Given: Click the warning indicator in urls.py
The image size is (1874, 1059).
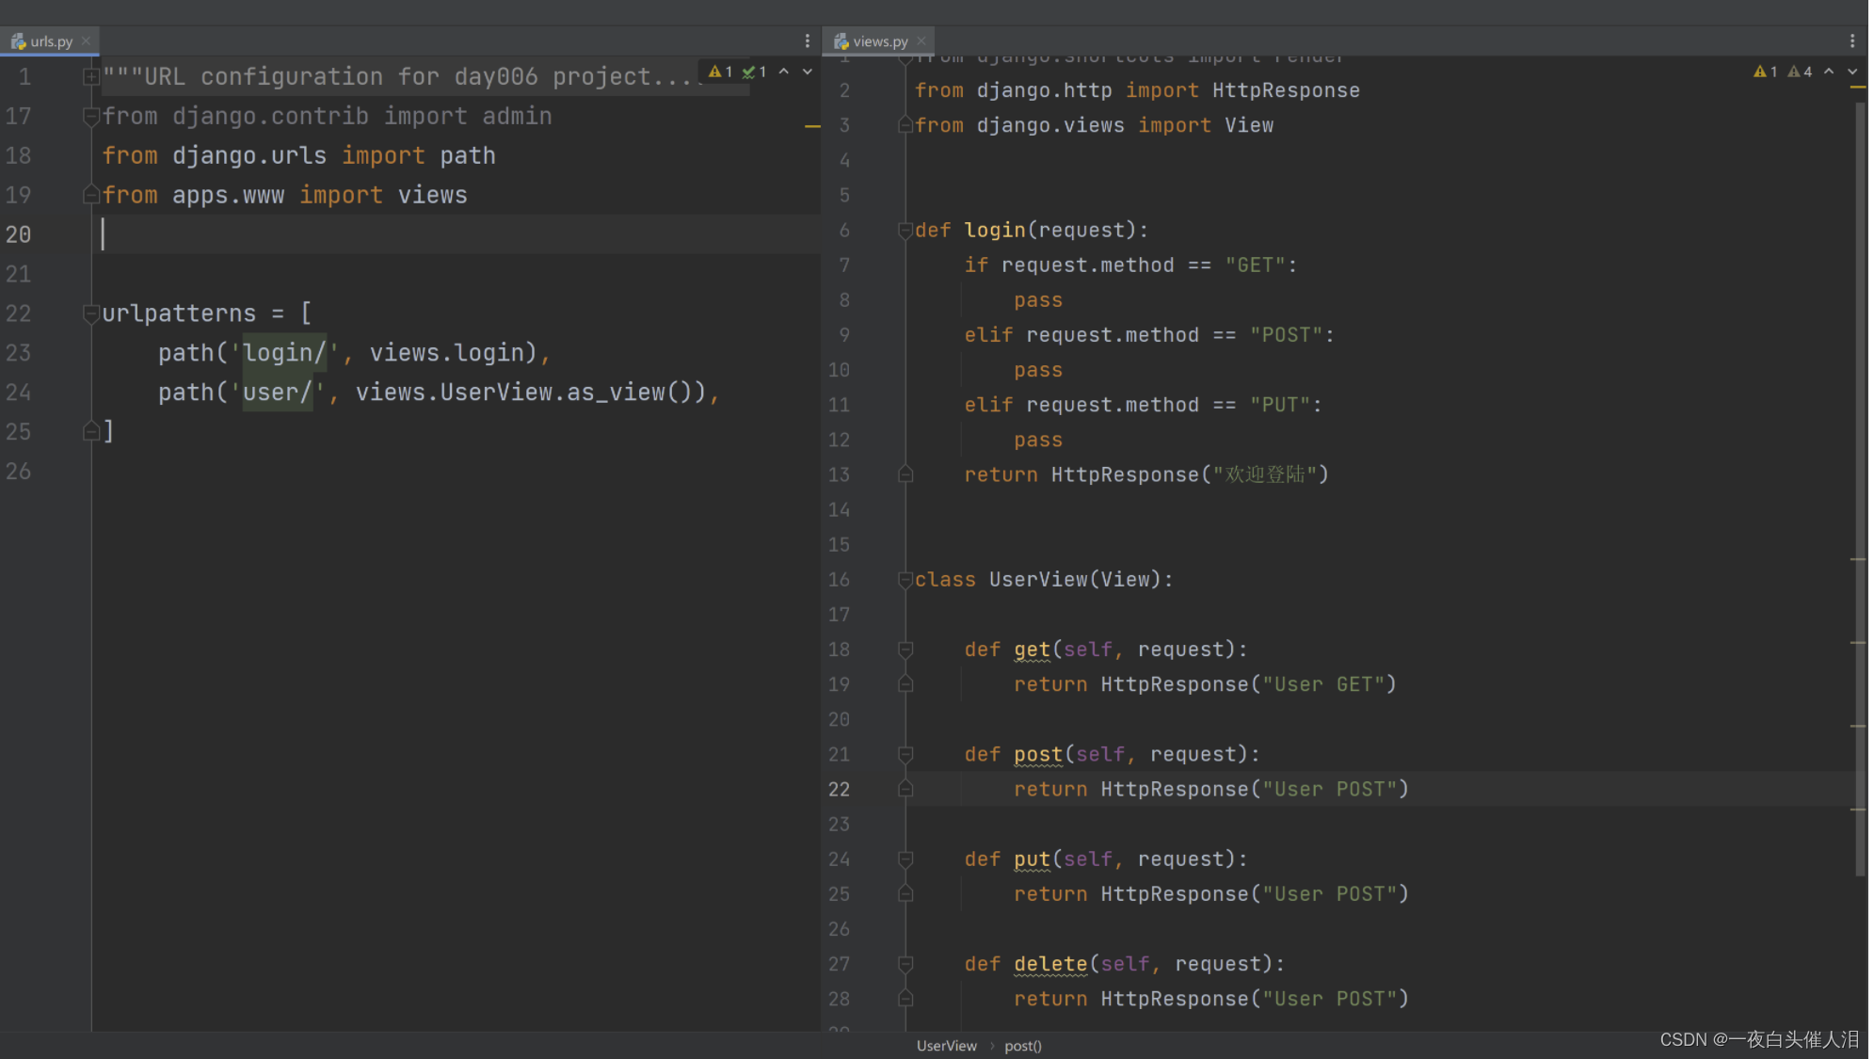Looking at the screenshot, I should (x=720, y=72).
